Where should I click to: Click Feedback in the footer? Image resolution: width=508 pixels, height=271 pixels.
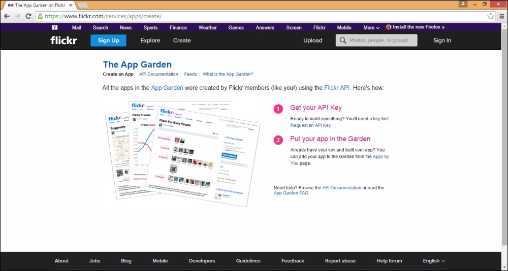(x=293, y=261)
